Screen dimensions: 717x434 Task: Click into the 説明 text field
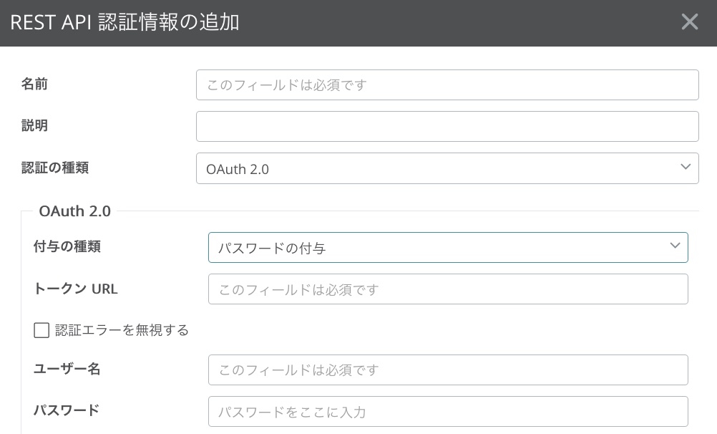tap(447, 126)
